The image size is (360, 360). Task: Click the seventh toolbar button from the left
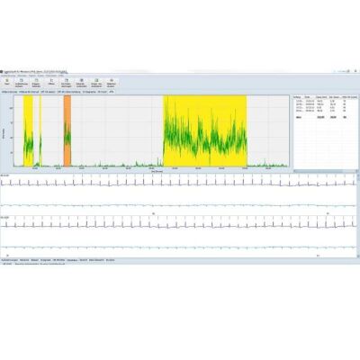(x=96, y=82)
